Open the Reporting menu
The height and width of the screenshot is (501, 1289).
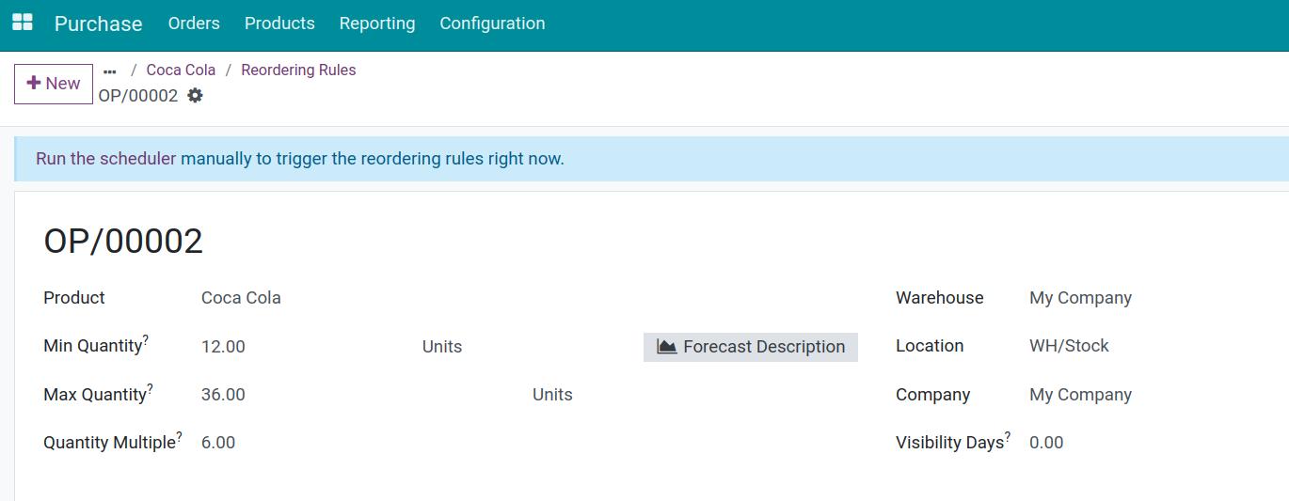377,23
